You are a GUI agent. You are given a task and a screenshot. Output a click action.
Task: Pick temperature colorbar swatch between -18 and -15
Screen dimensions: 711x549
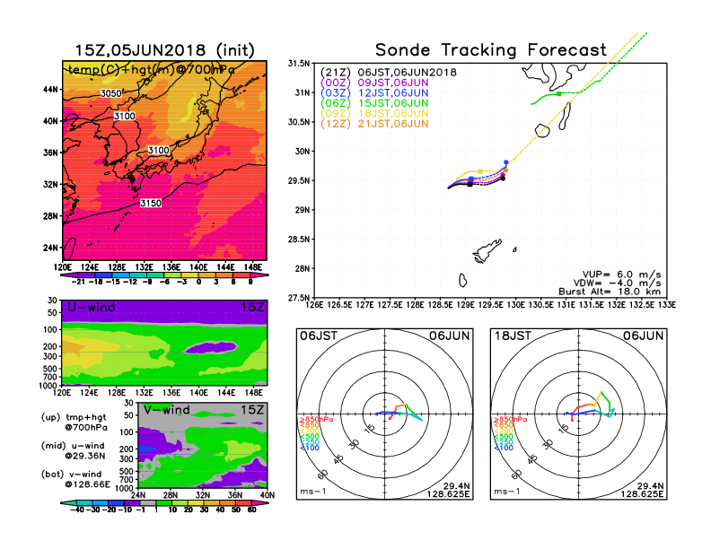pos(103,275)
